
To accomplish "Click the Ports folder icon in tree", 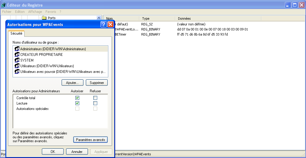I will click(44, 18).
